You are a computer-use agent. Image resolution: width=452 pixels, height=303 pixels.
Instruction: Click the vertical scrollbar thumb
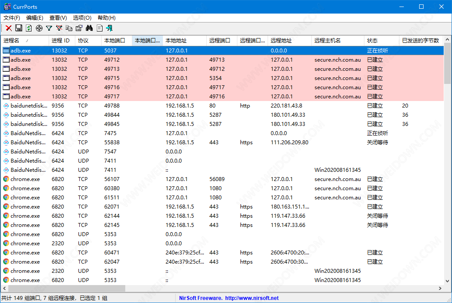point(447,63)
